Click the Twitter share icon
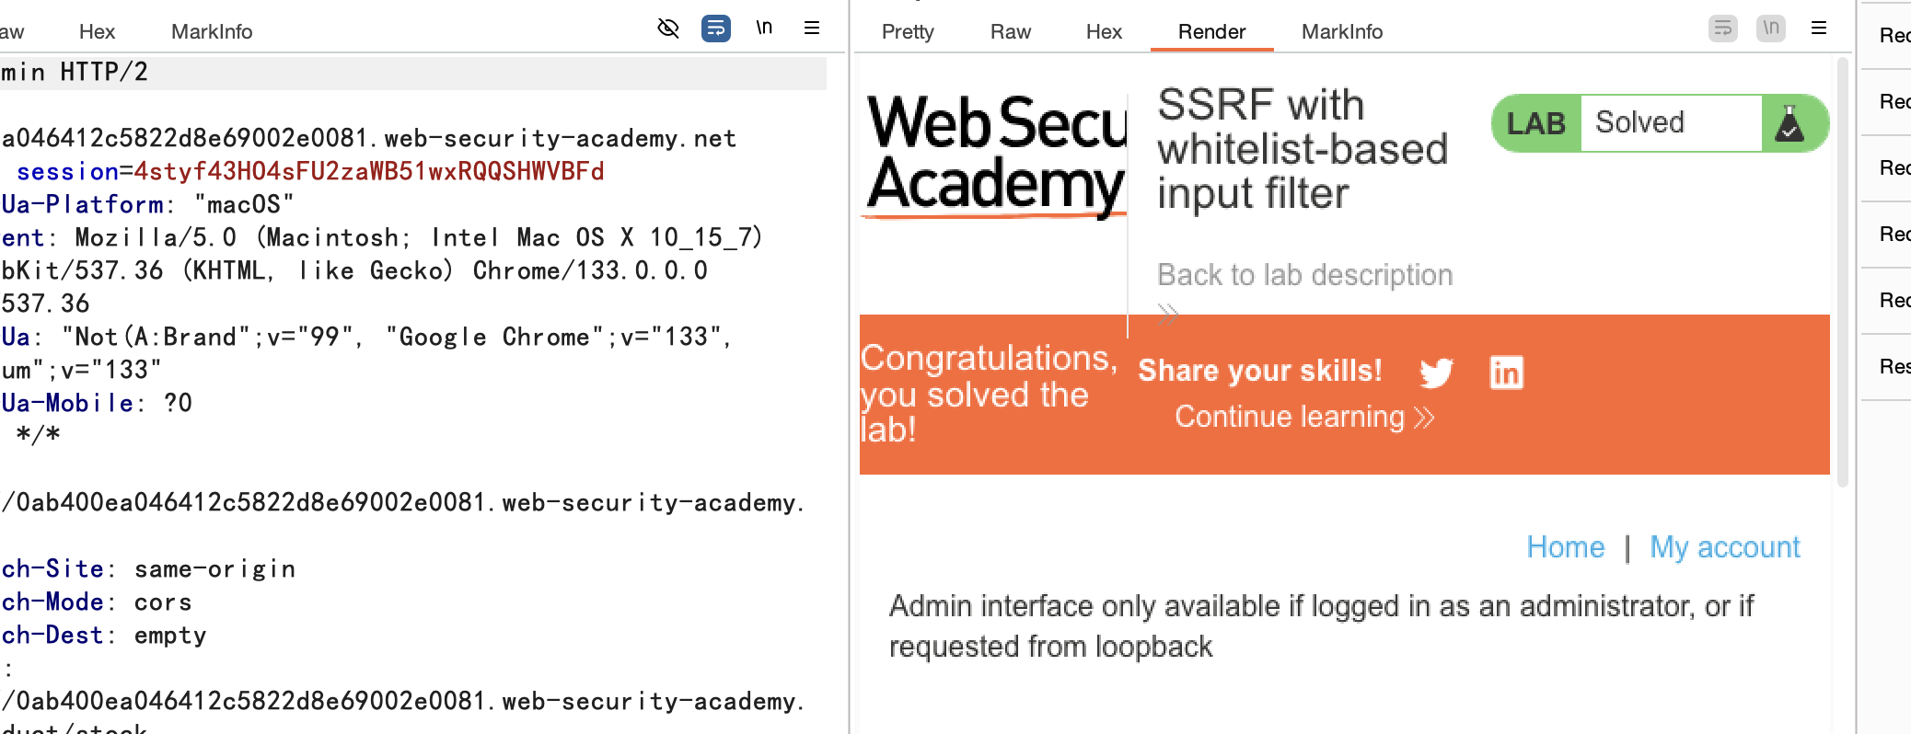 [x=1436, y=373]
